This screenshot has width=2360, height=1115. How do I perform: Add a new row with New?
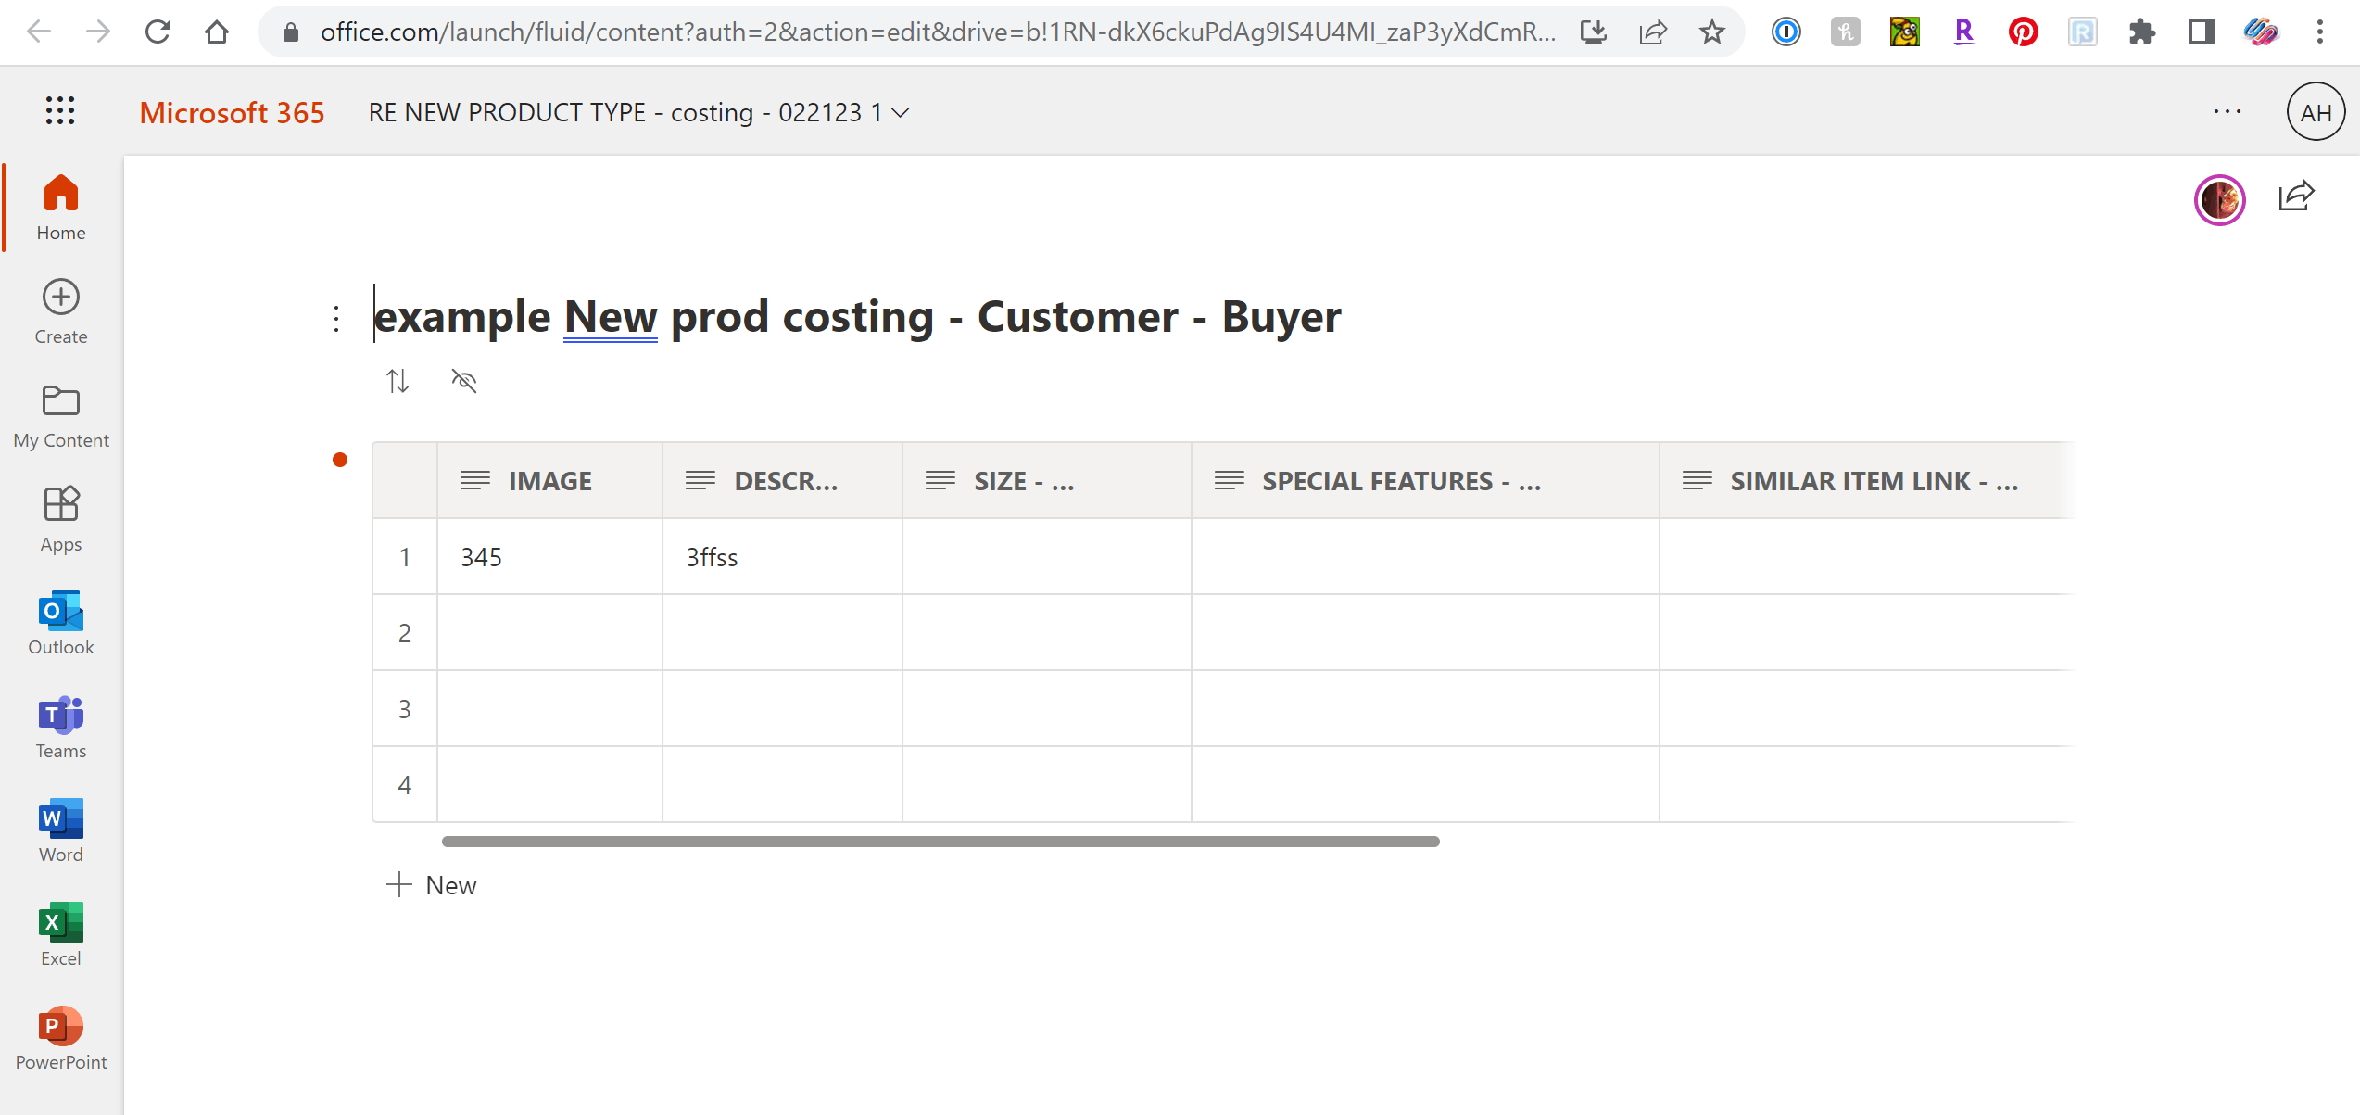[432, 885]
